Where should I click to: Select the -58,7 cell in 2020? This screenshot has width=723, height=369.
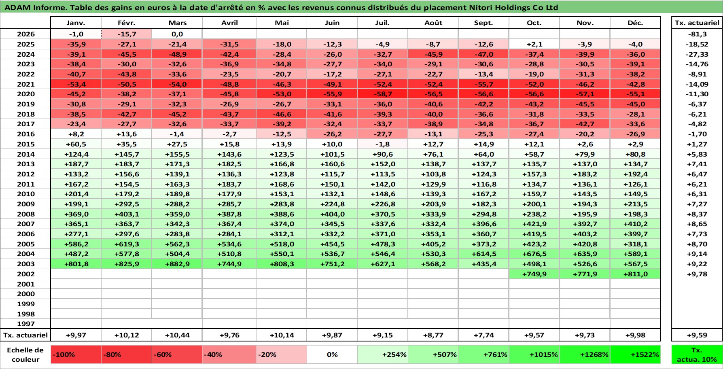[383, 94]
